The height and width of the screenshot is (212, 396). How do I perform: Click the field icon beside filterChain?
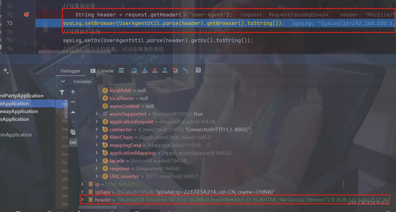pos(105,137)
